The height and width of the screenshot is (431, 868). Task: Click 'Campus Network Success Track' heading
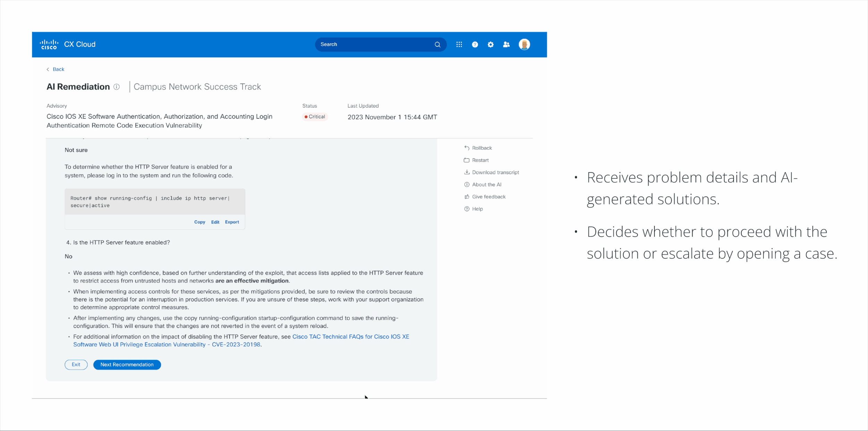(197, 87)
